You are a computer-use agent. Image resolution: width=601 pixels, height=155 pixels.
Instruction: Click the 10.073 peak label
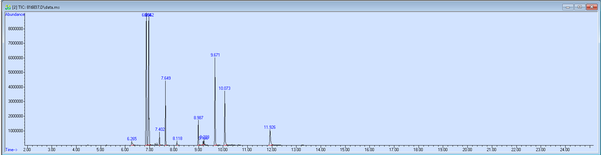(x=225, y=88)
